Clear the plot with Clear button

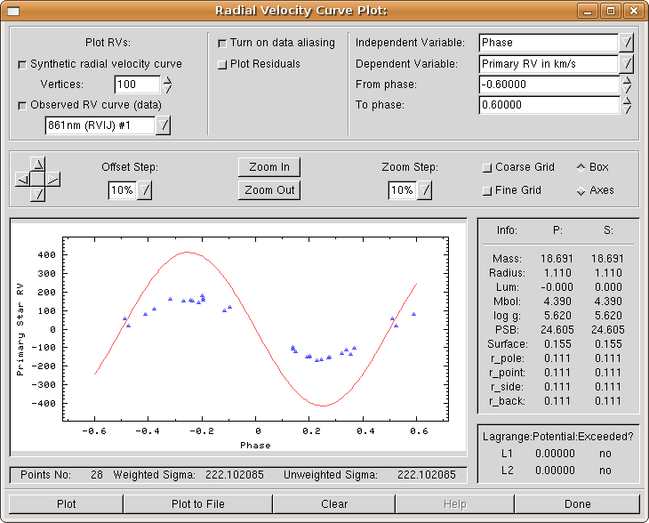point(334,504)
